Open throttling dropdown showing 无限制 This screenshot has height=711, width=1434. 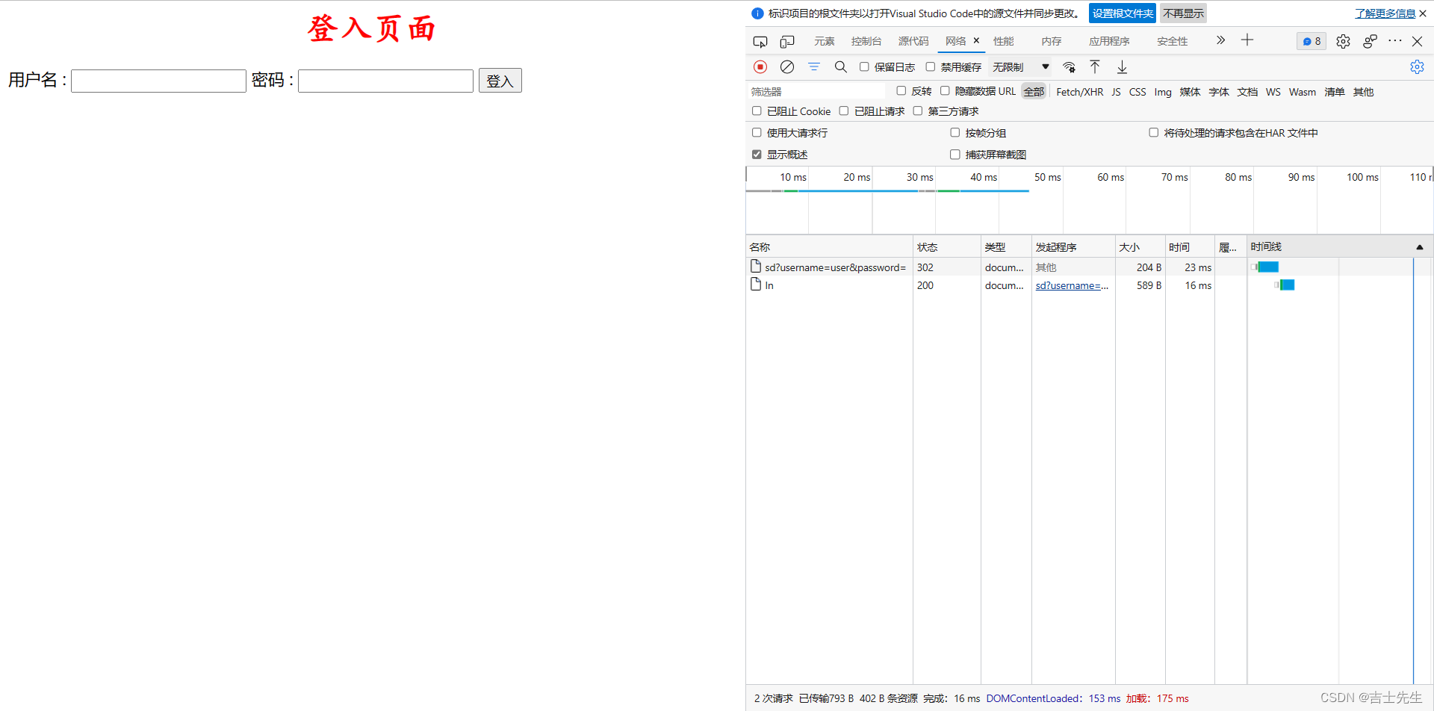(1020, 67)
